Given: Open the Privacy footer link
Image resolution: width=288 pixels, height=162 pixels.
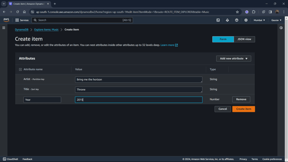Looking at the screenshot, I should pyautogui.click(x=243, y=159).
